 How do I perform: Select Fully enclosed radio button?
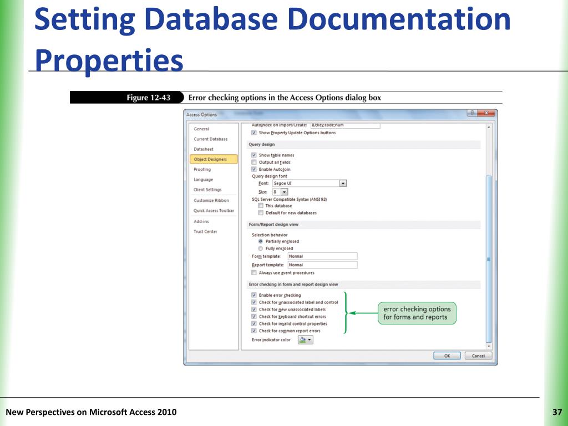261,248
